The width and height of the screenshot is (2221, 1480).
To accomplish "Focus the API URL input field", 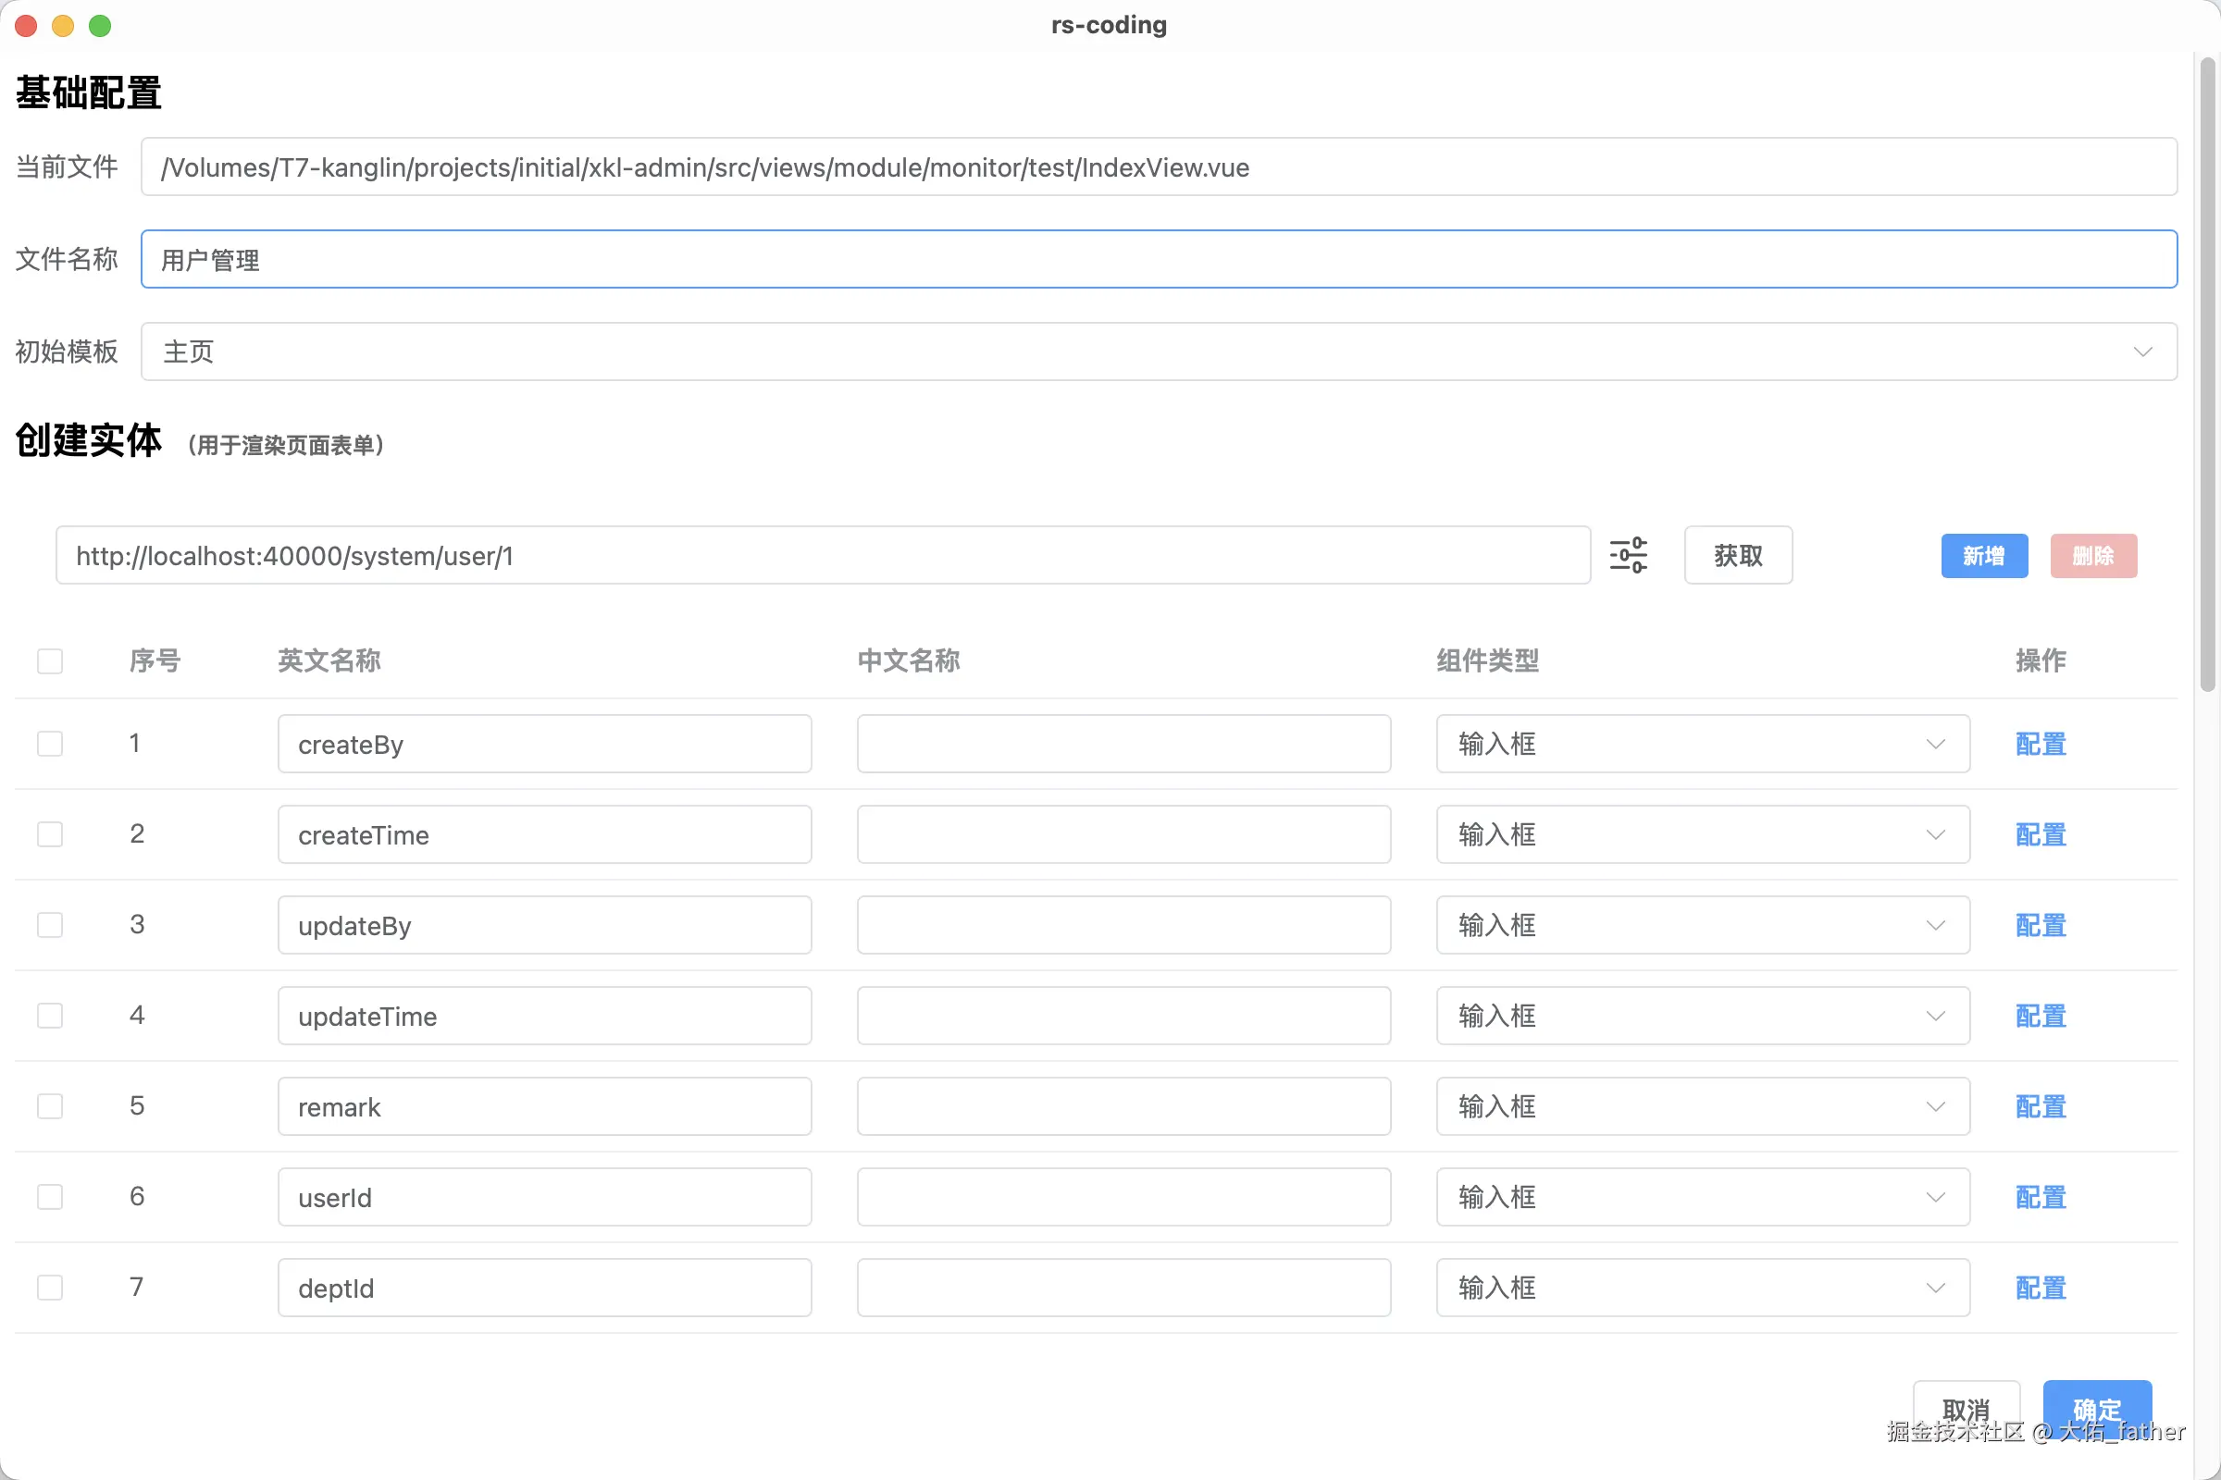I will [822, 555].
